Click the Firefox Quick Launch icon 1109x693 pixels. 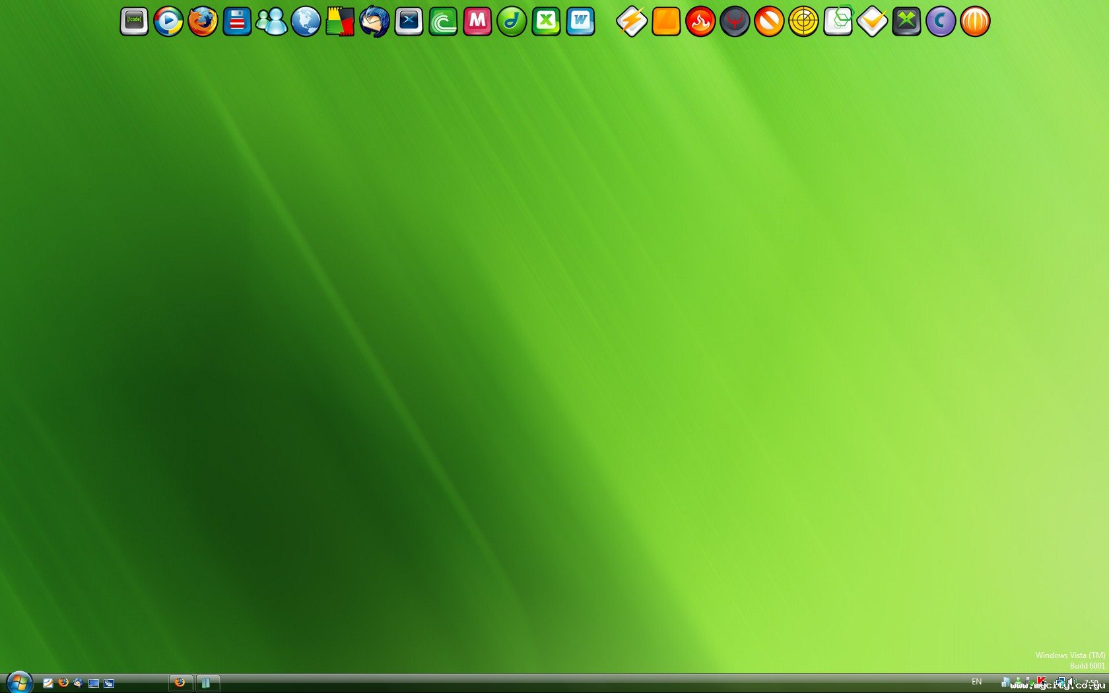click(x=63, y=682)
